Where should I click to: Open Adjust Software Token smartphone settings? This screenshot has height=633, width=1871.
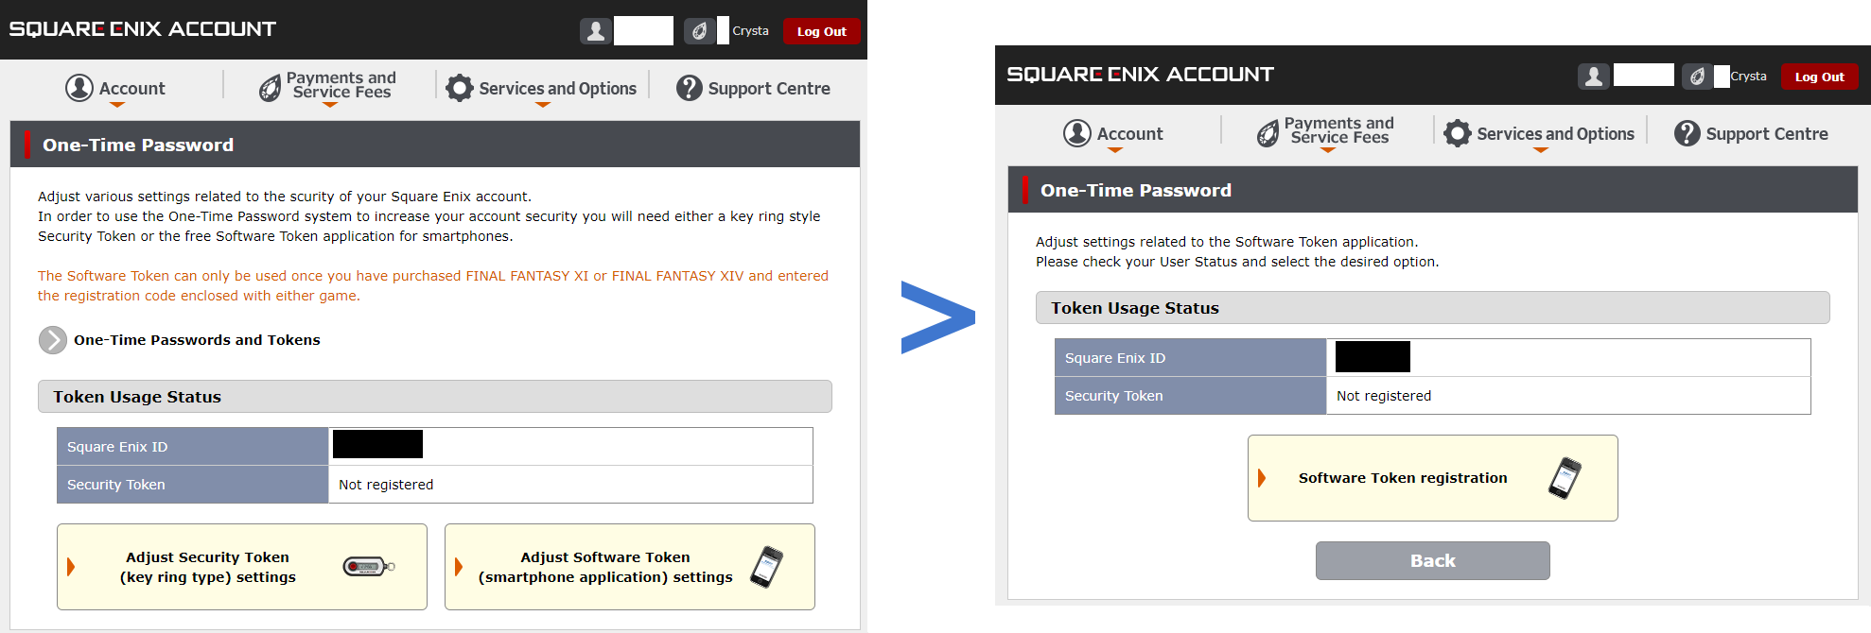point(630,567)
